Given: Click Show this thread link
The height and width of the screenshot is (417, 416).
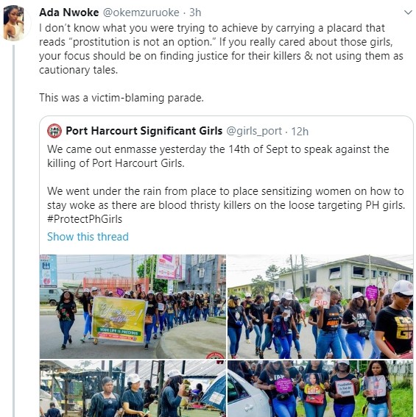Looking at the screenshot, I should (x=88, y=237).
